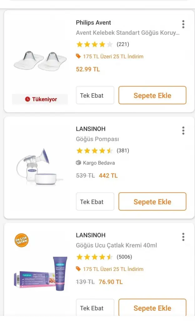Add Göğüs Ucu Çatlak Kremi to cart

coord(152,308)
